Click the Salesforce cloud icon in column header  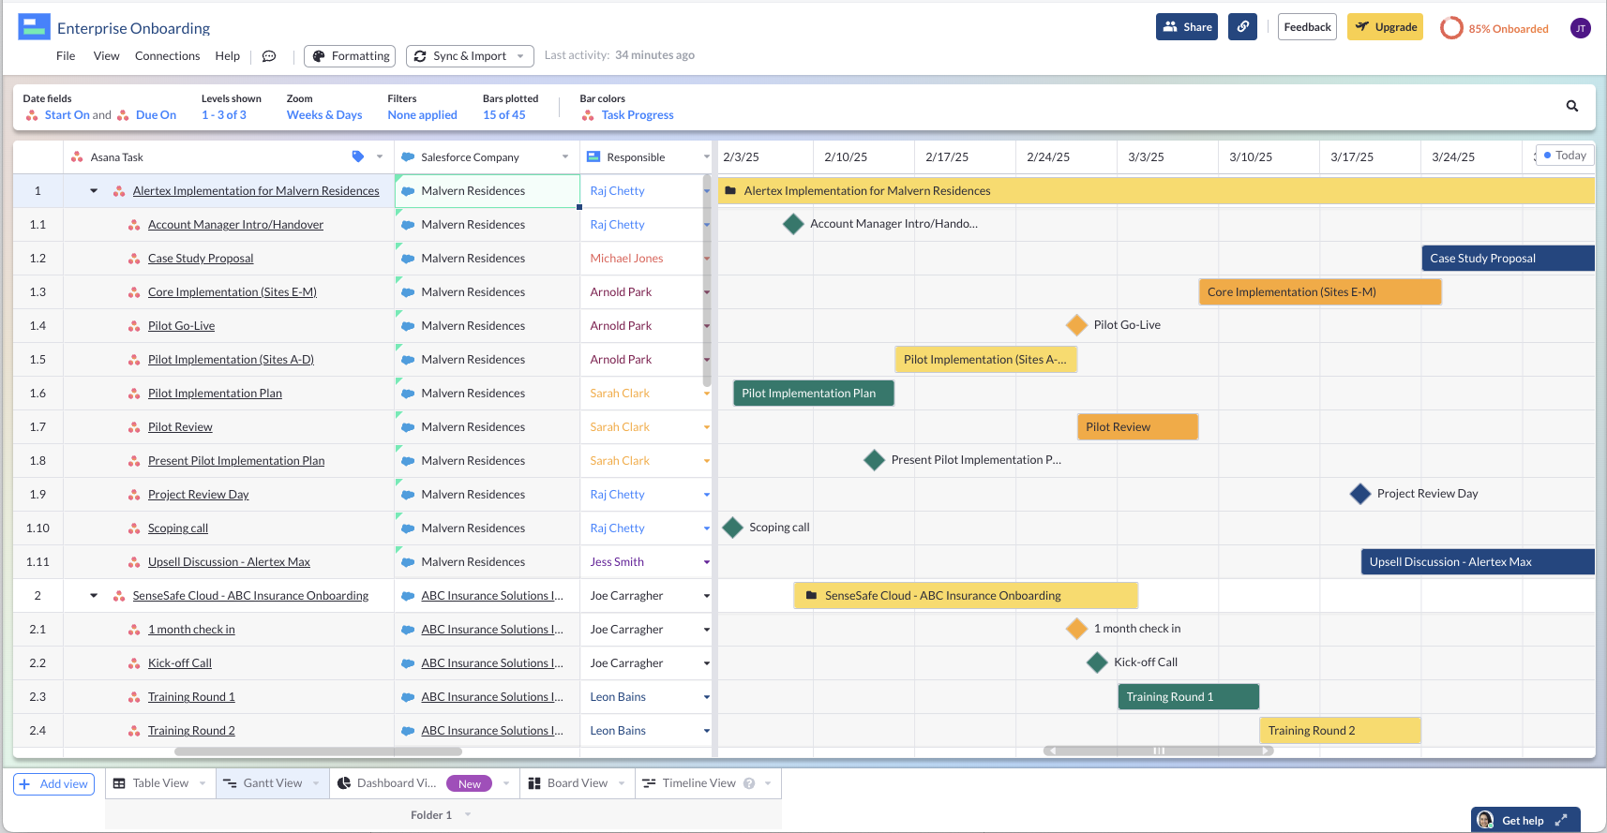coord(408,157)
